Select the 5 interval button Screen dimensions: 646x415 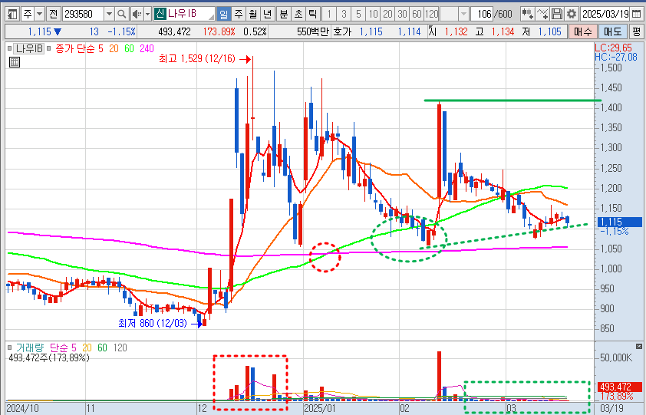358,14
